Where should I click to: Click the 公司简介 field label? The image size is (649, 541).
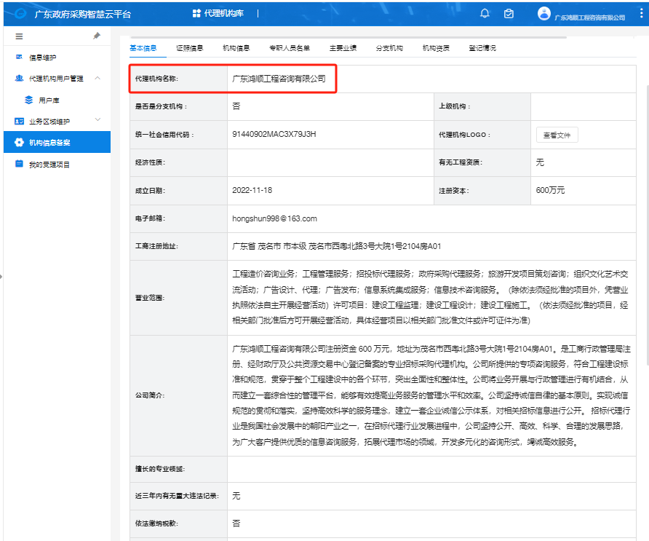point(150,395)
